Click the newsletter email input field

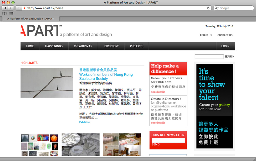168,140
